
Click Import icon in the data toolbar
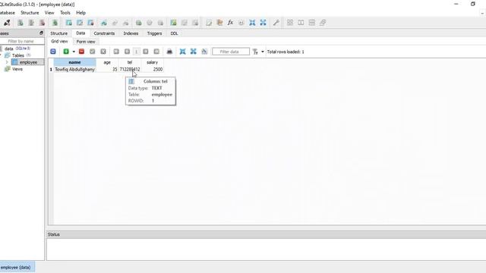(x=182, y=52)
